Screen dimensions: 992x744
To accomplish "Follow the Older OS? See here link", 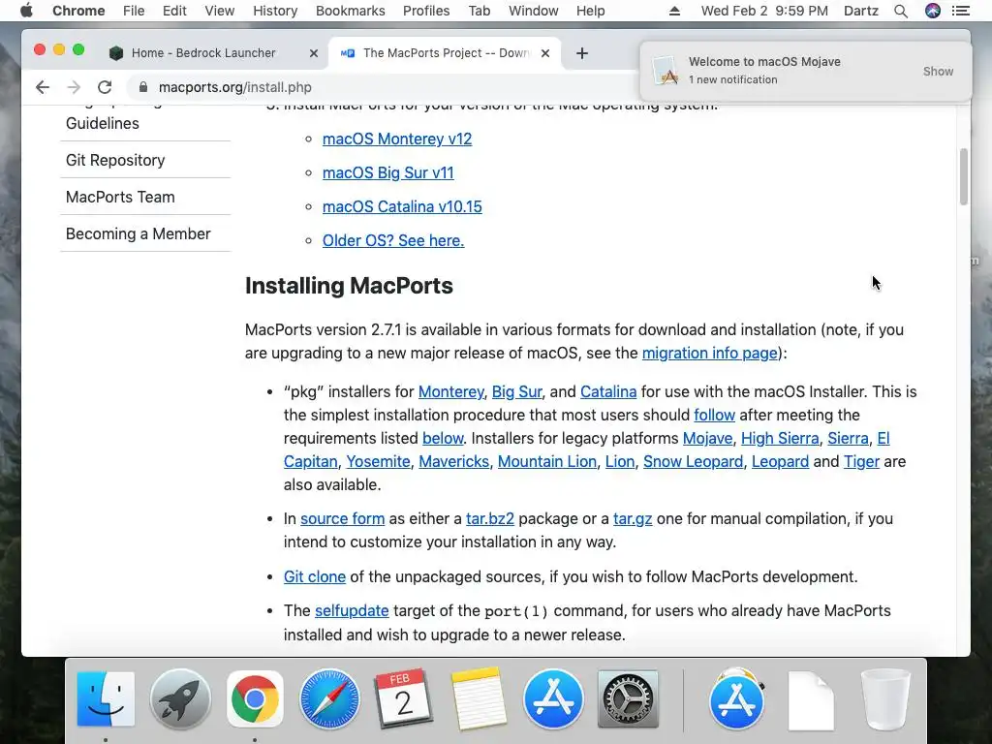I will pyautogui.click(x=393, y=240).
